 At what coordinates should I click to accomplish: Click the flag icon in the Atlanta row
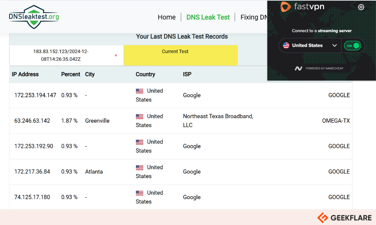(140, 167)
